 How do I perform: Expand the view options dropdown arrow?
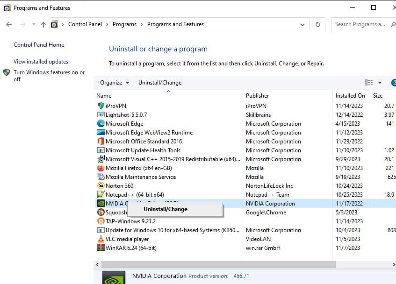coord(380,83)
